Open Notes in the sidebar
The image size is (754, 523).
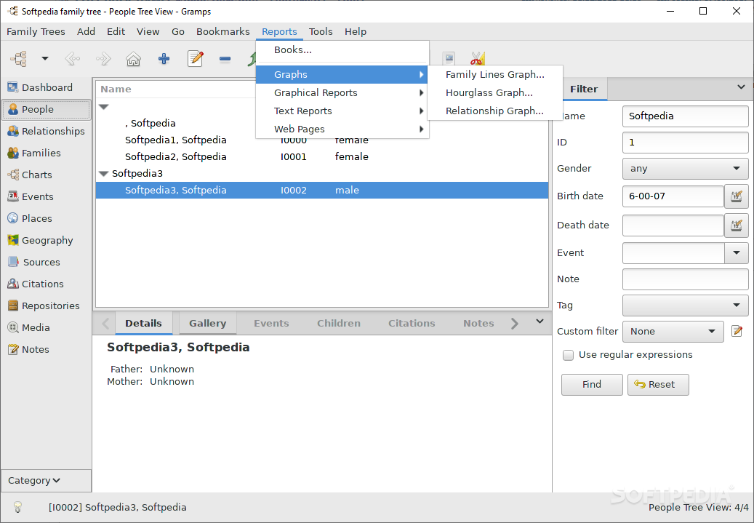(46, 349)
